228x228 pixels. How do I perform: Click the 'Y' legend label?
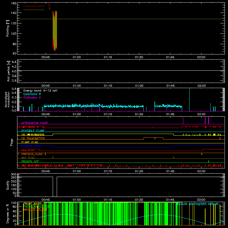click(49, 9)
